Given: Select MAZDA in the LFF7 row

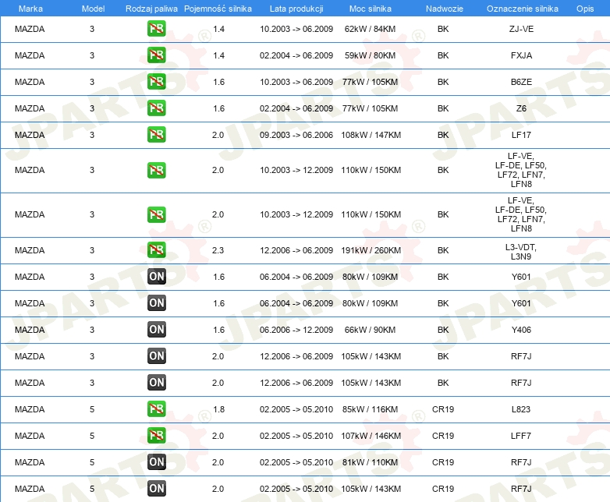Looking at the screenshot, I should pyautogui.click(x=30, y=436).
